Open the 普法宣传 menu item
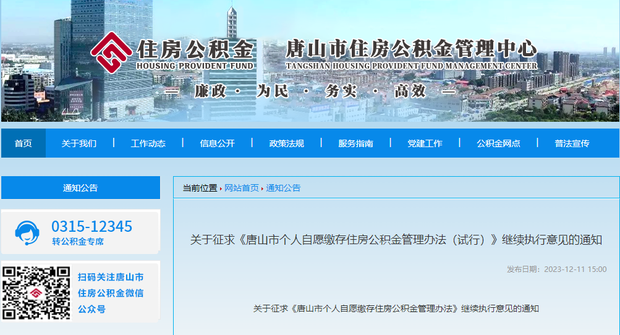 [572, 143]
